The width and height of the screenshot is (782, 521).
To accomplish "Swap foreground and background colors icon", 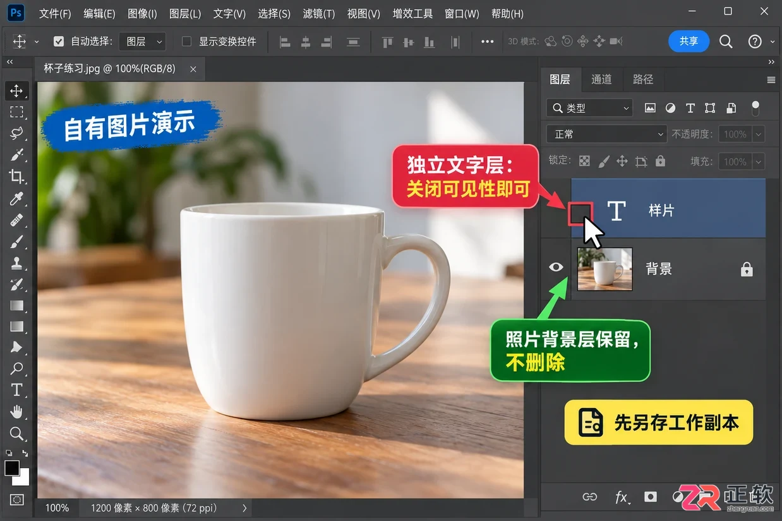I will (25, 453).
